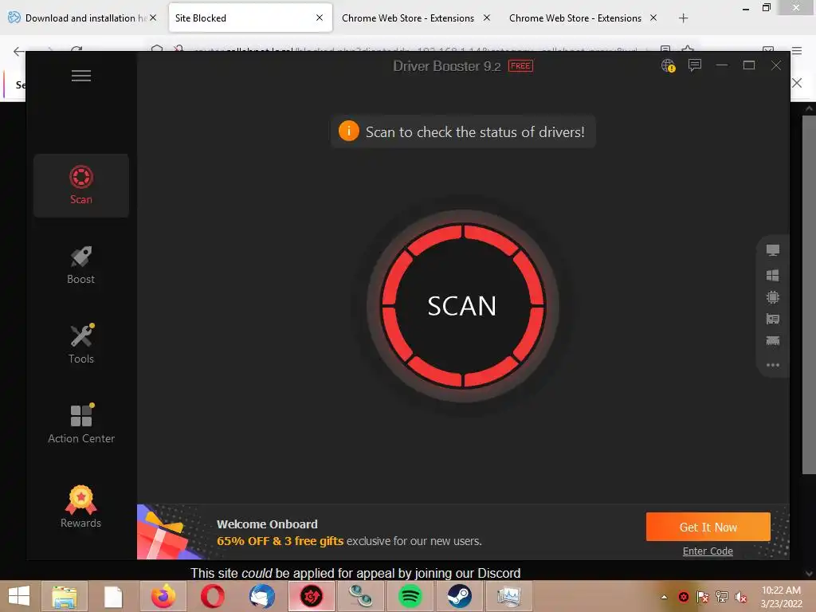Open the blank document taskbar icon
The width and height of the screenshot is (816, 612).
coord(113,596)
